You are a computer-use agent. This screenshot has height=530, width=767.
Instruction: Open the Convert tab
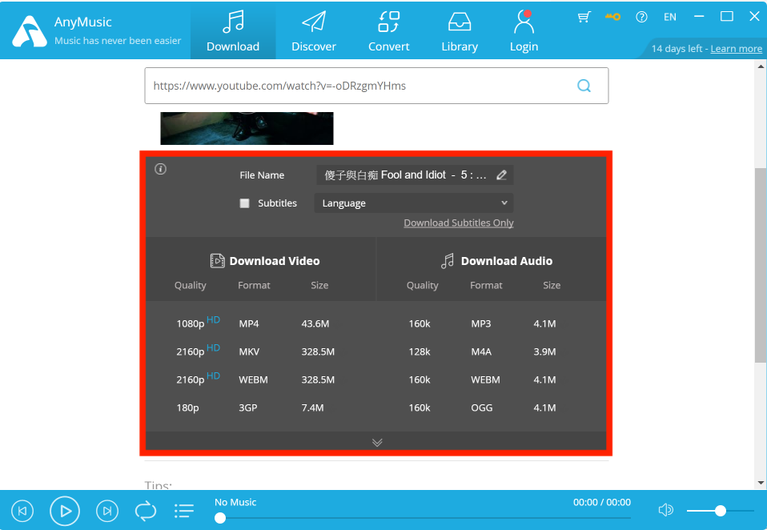coord(388,31)
